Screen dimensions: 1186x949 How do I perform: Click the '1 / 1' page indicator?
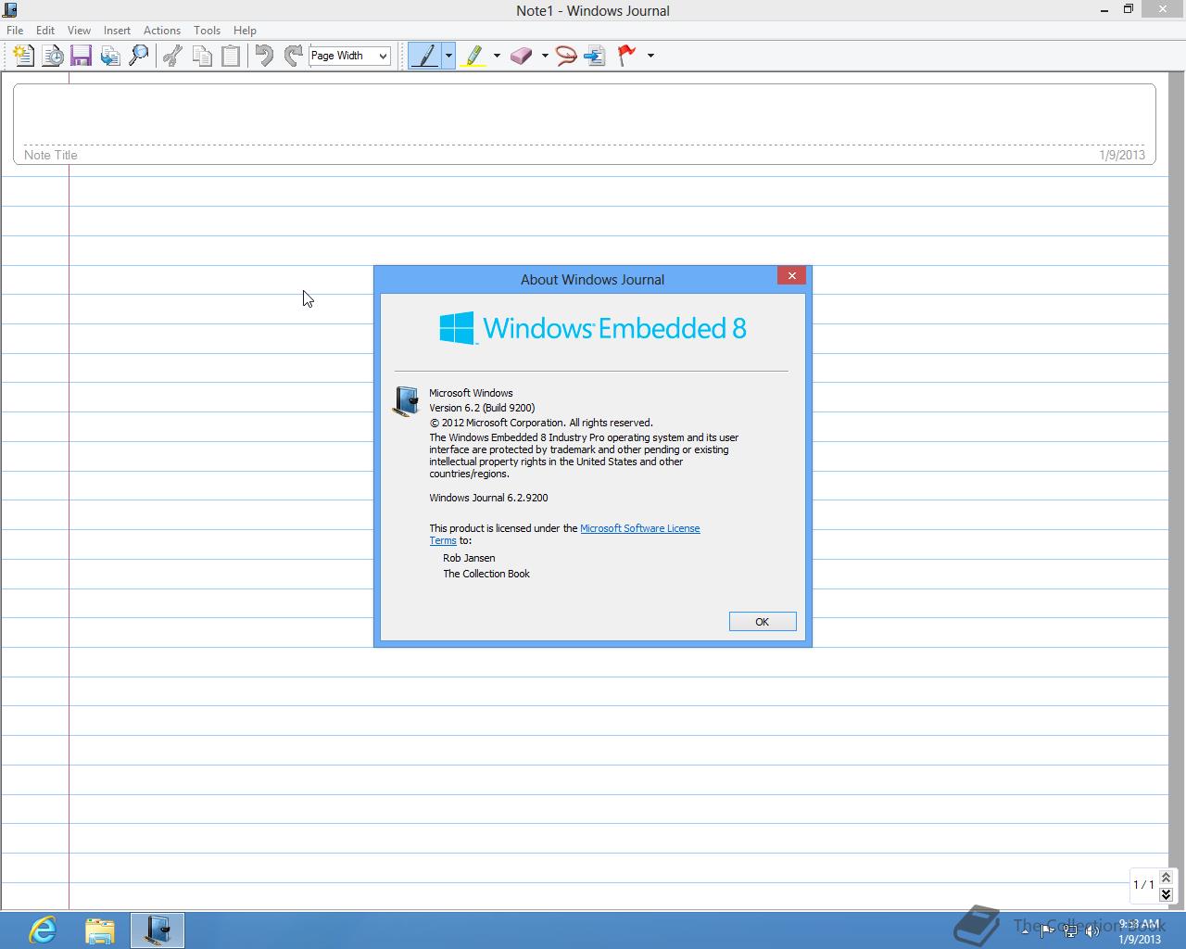[1143, 885]
